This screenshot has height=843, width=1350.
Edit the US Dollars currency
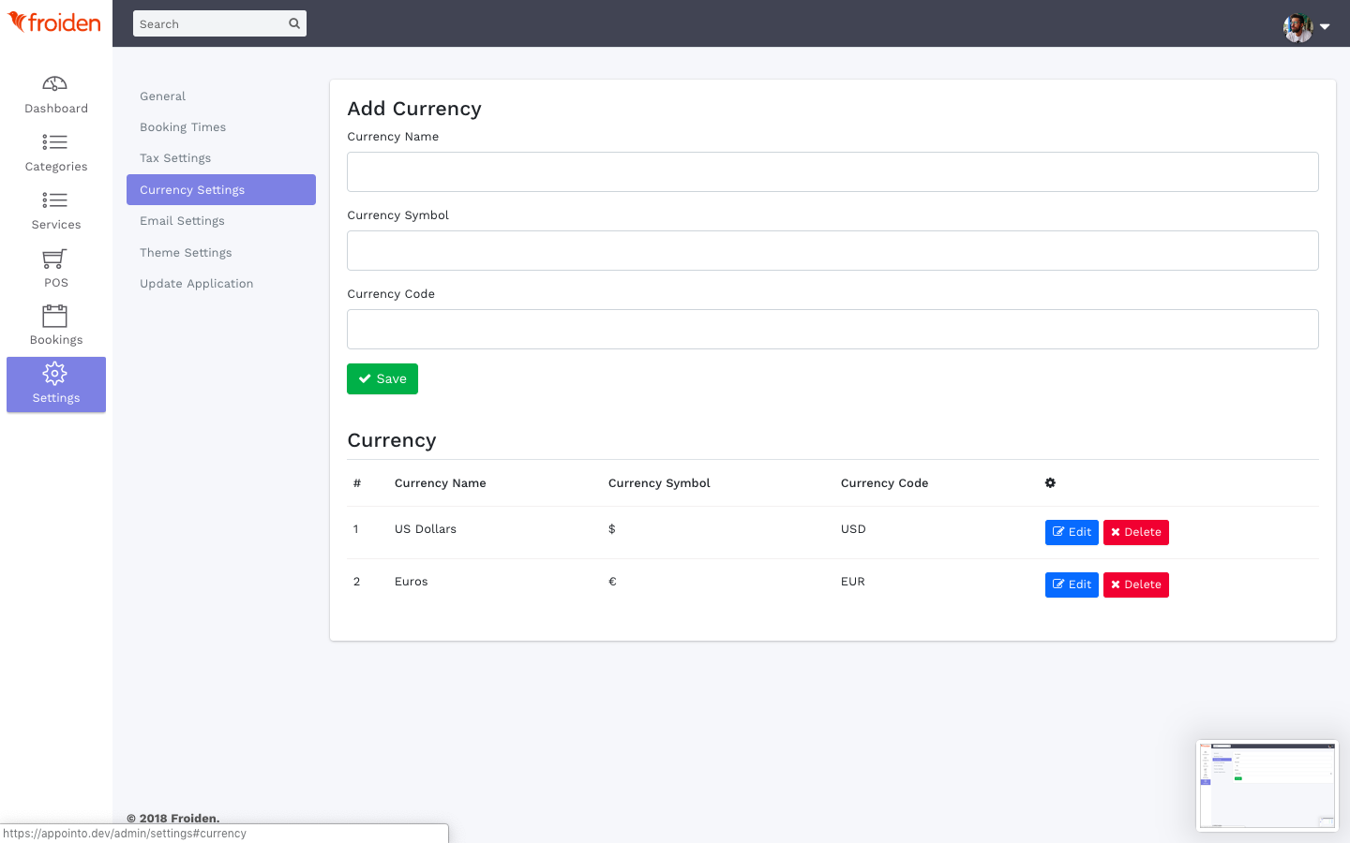(1072, 532)
